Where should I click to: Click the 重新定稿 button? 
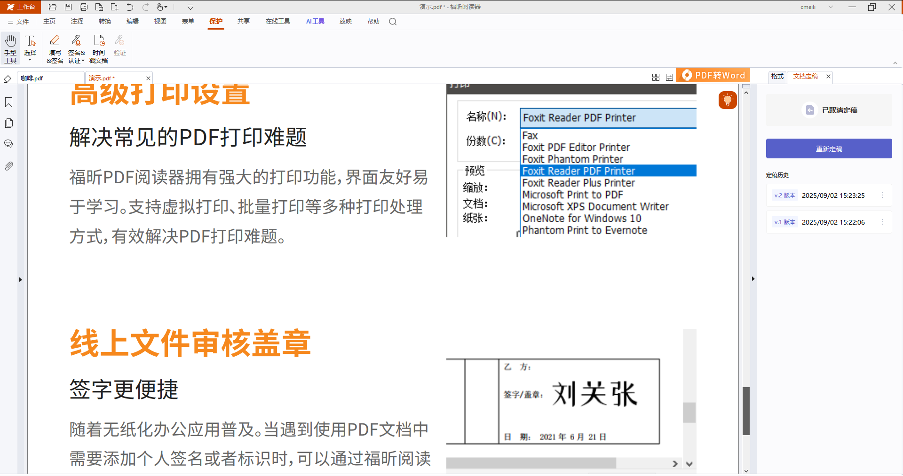tap(829, 148)
